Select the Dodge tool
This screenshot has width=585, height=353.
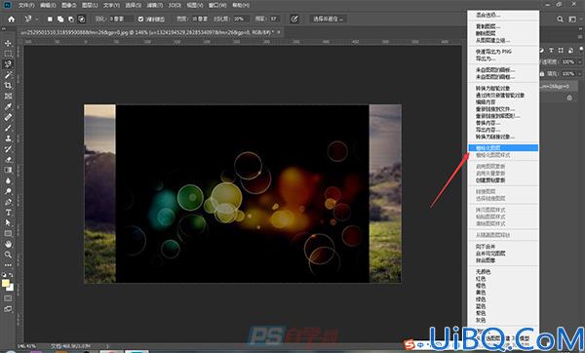(x=8, y=191)
